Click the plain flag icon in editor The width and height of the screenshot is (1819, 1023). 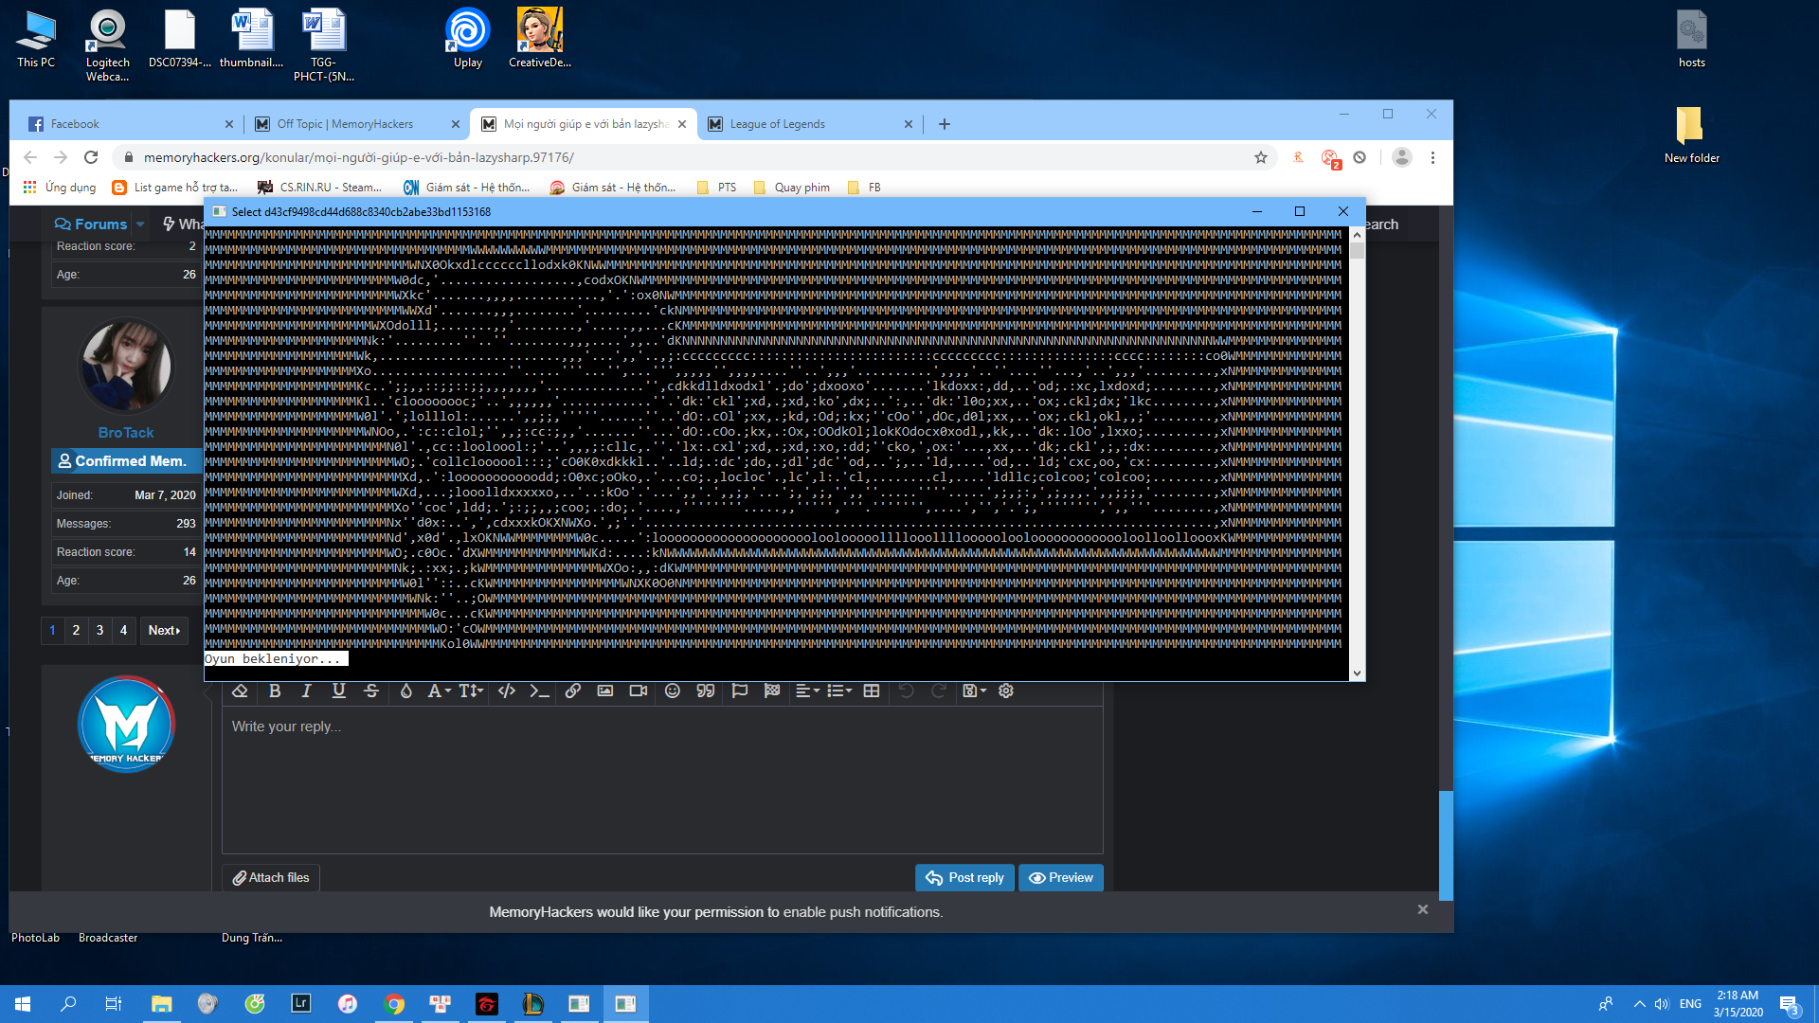[740, 691]
